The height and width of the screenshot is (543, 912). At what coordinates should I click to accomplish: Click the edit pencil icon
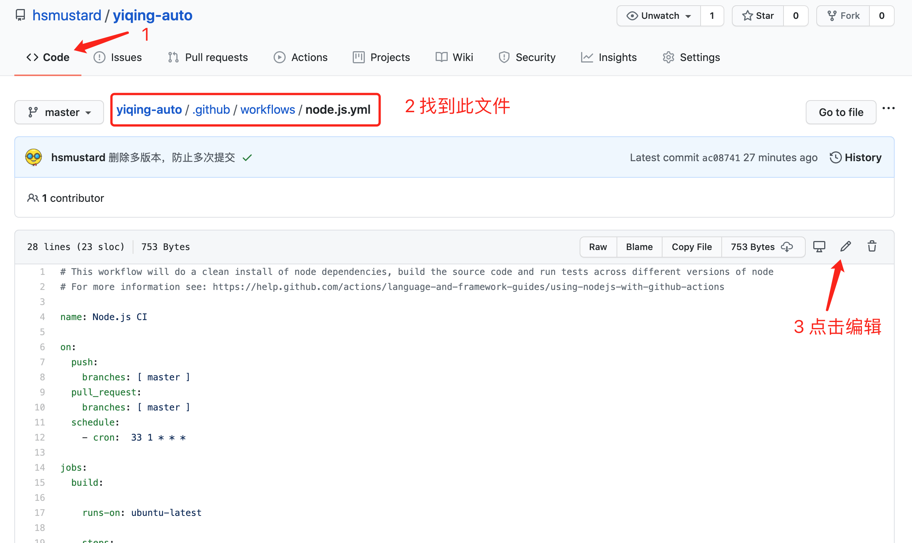(x=845, y=246)
